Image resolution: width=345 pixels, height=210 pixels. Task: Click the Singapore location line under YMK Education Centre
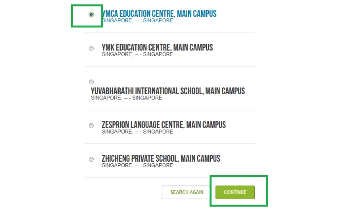coord(138,54)
